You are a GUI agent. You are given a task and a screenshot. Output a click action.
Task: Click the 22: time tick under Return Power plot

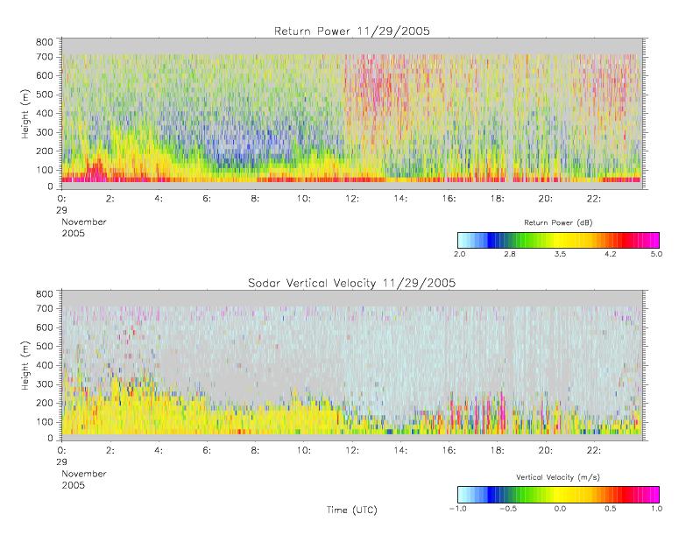click(593, 199)
